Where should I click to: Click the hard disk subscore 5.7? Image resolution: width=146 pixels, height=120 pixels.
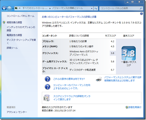pos(112,70)
